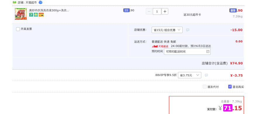Uncheck the 匿名购买 checkbox
The width and height of the screenshot is (265, 114).
(x=230, y=87)
